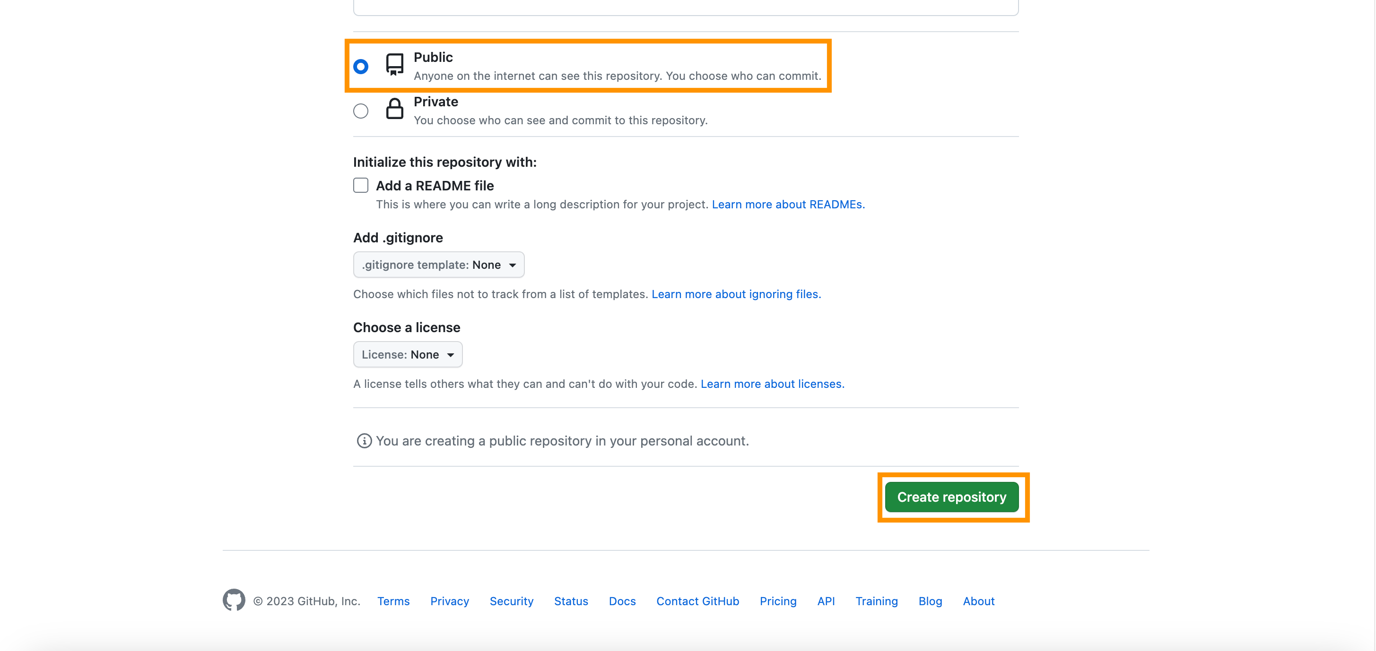Select the Private repository radio button
1376x651 pixels.
[361, 111]
